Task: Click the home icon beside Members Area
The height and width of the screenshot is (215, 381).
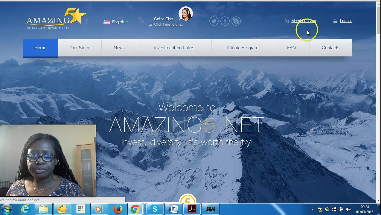Action: pyautogui.click(x=287, y=21)
